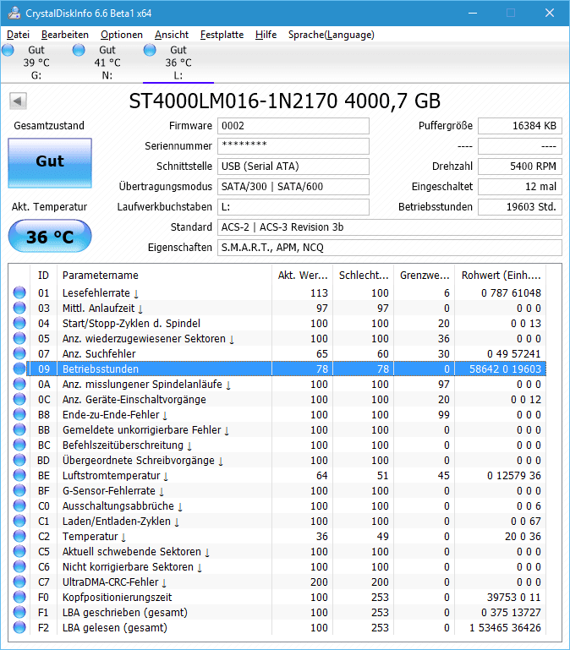Click status orb for Aktuell schwebende Sektoren
This screenshot has width=570, height=650.
tap(19, 551)
